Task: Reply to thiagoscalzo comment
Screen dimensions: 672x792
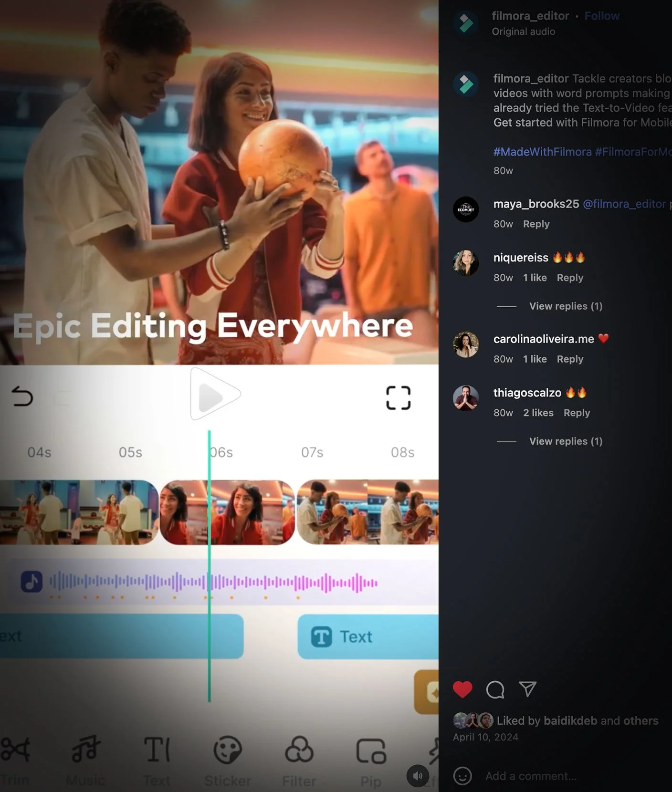Action: click(x=577, y=413)
